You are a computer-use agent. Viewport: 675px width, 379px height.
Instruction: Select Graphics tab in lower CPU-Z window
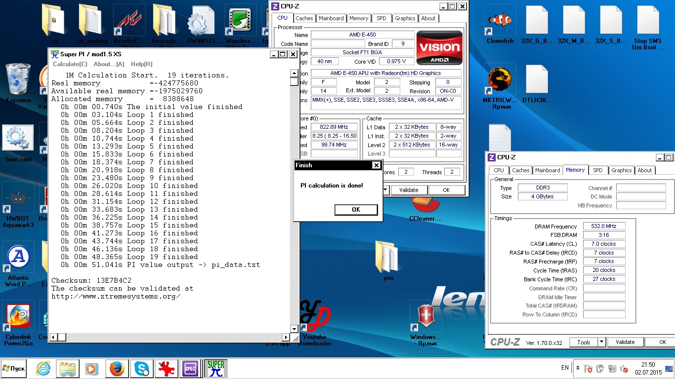[622, 170]
